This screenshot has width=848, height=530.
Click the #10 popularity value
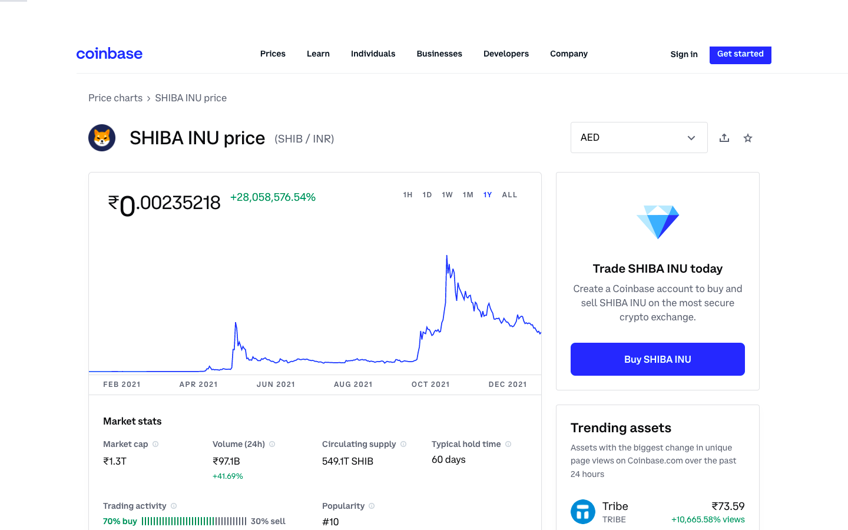tap(330, 522)
